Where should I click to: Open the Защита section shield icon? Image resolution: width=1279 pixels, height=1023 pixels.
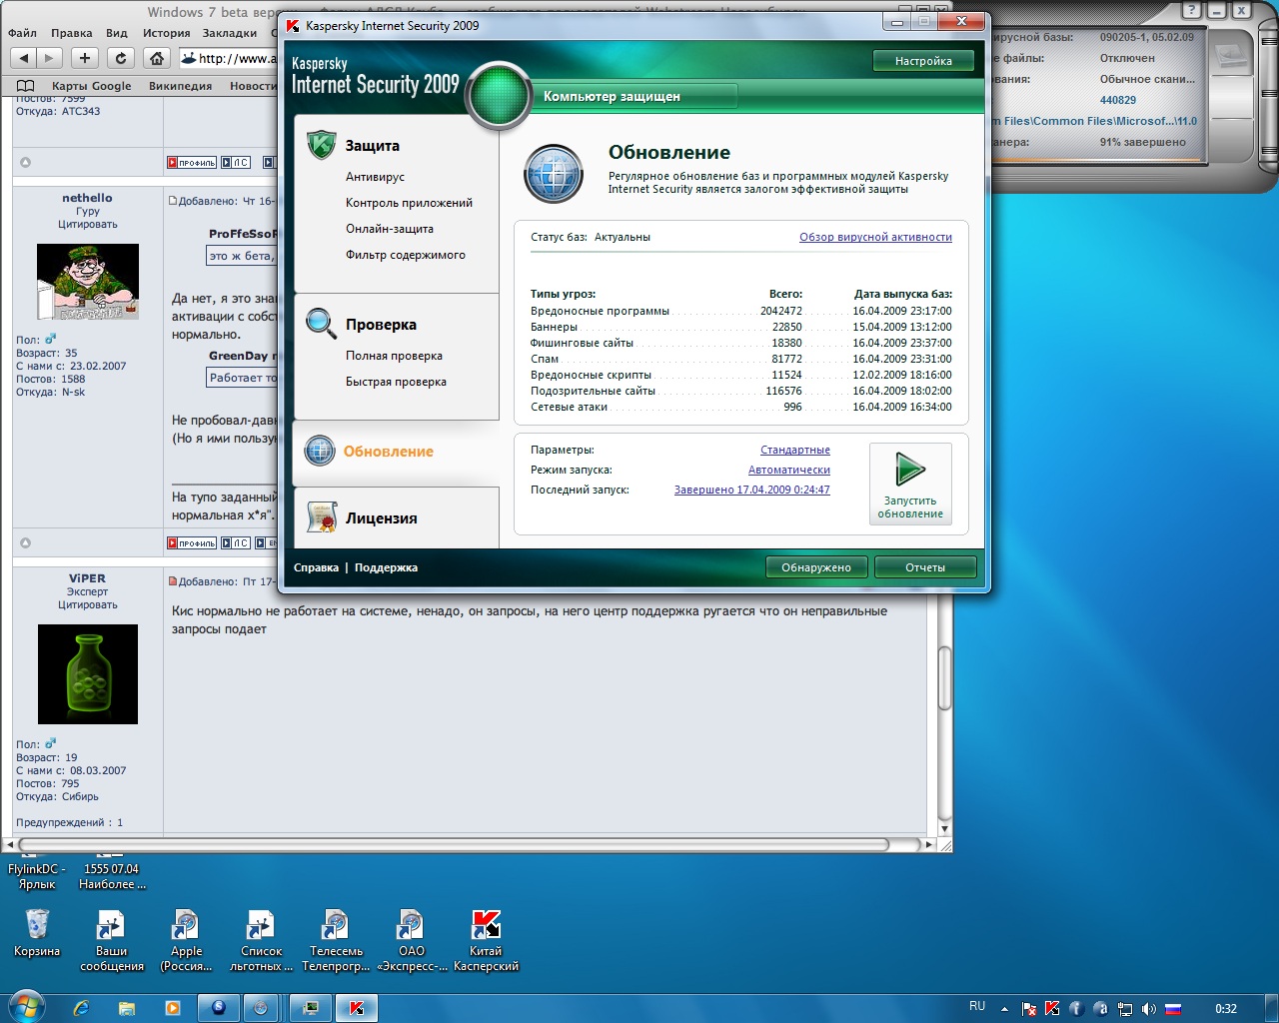pyautogui.click(x=321, y=145)
